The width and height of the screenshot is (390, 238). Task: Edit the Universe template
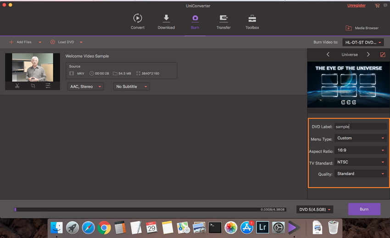pyautogui.click(x=383, y=55)
